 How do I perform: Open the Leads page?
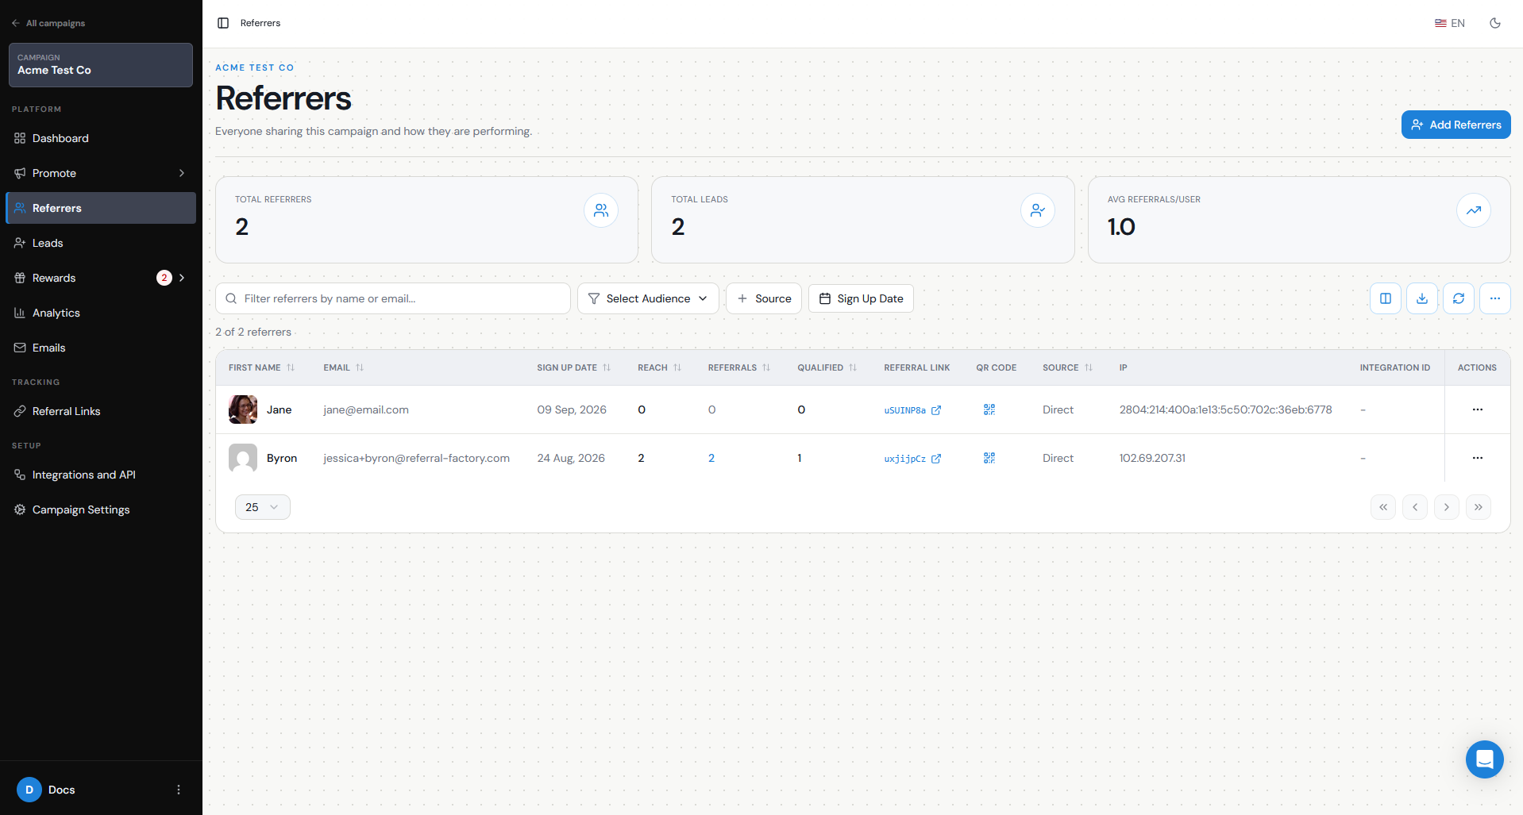101,243
